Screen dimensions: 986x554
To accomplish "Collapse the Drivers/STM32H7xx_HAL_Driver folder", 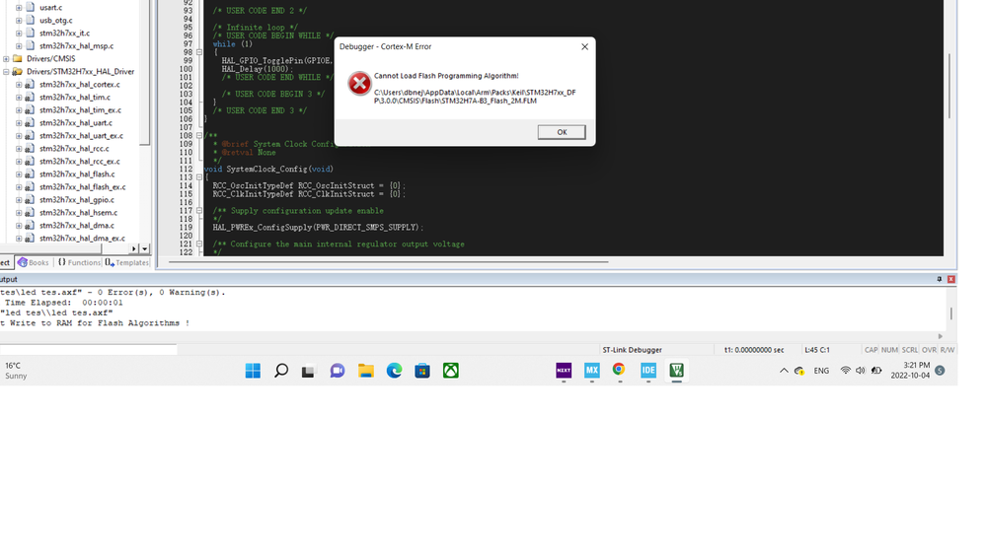I will (x=6, y=72).
